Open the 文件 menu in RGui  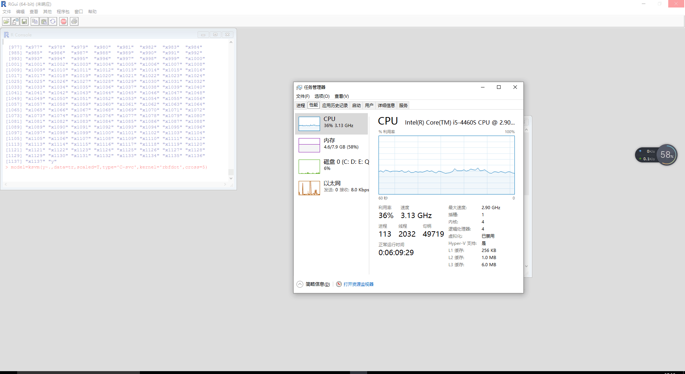(7, 12)
